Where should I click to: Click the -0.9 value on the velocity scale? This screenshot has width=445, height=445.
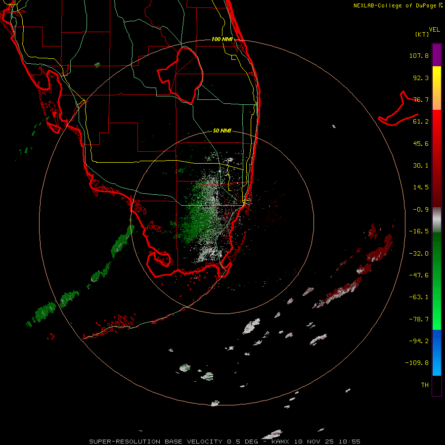(x=421, y=210)
